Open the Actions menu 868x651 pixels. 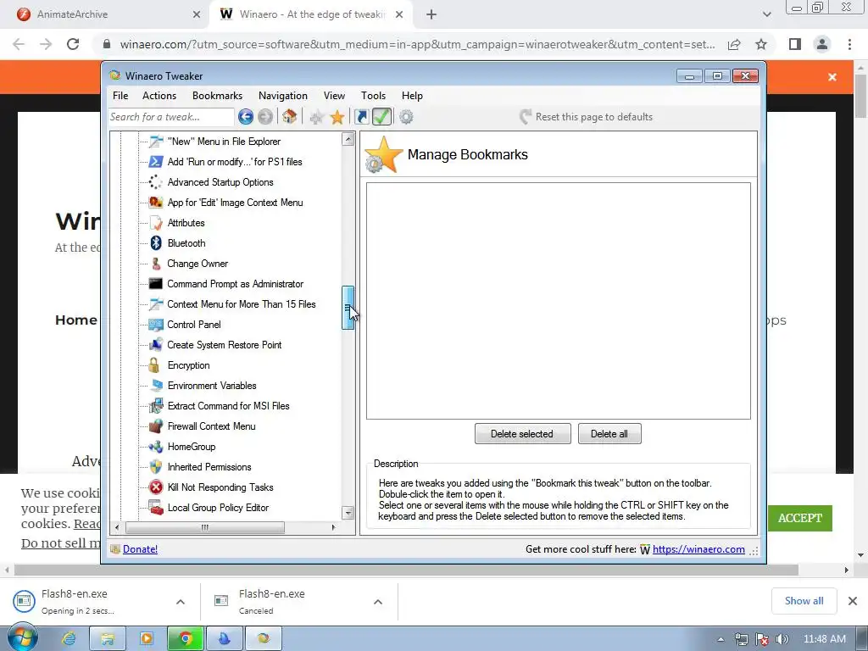(x=159, y=96)
